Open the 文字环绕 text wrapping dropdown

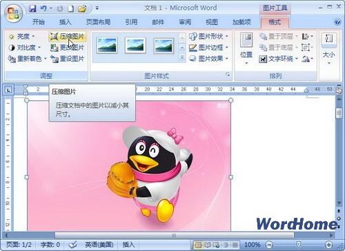pos(279,59)
